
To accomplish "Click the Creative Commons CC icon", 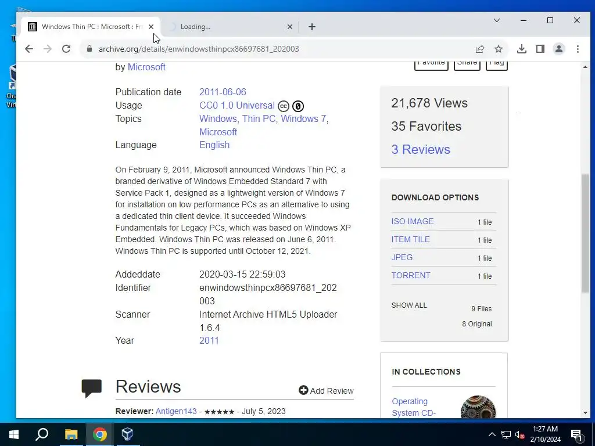I will (x=284, y=106).
